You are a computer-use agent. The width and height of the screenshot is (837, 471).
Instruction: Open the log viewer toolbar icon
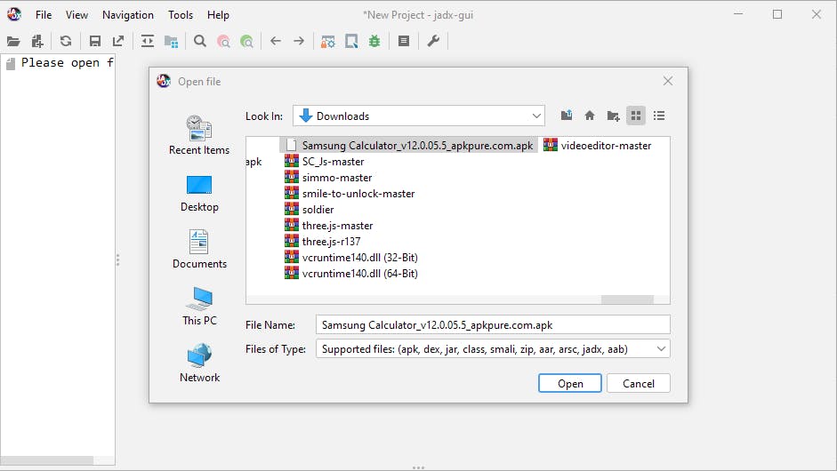[x=404, y=41]
